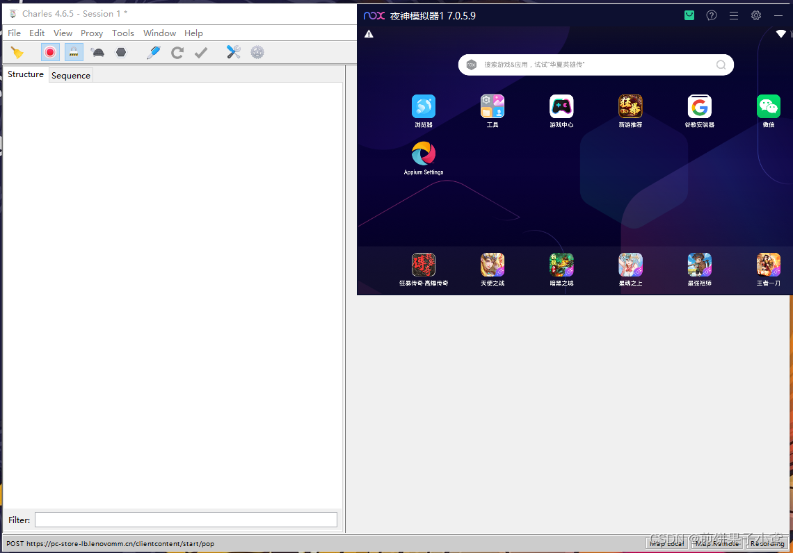Open the hamburger menu in Nox title bar
This screenshot has height=553, width=793.
click(x=734, y=16)
